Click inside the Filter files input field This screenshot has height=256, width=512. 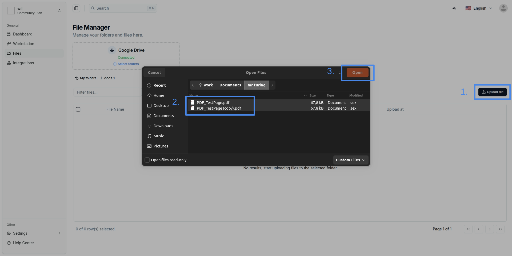(107, 92)
